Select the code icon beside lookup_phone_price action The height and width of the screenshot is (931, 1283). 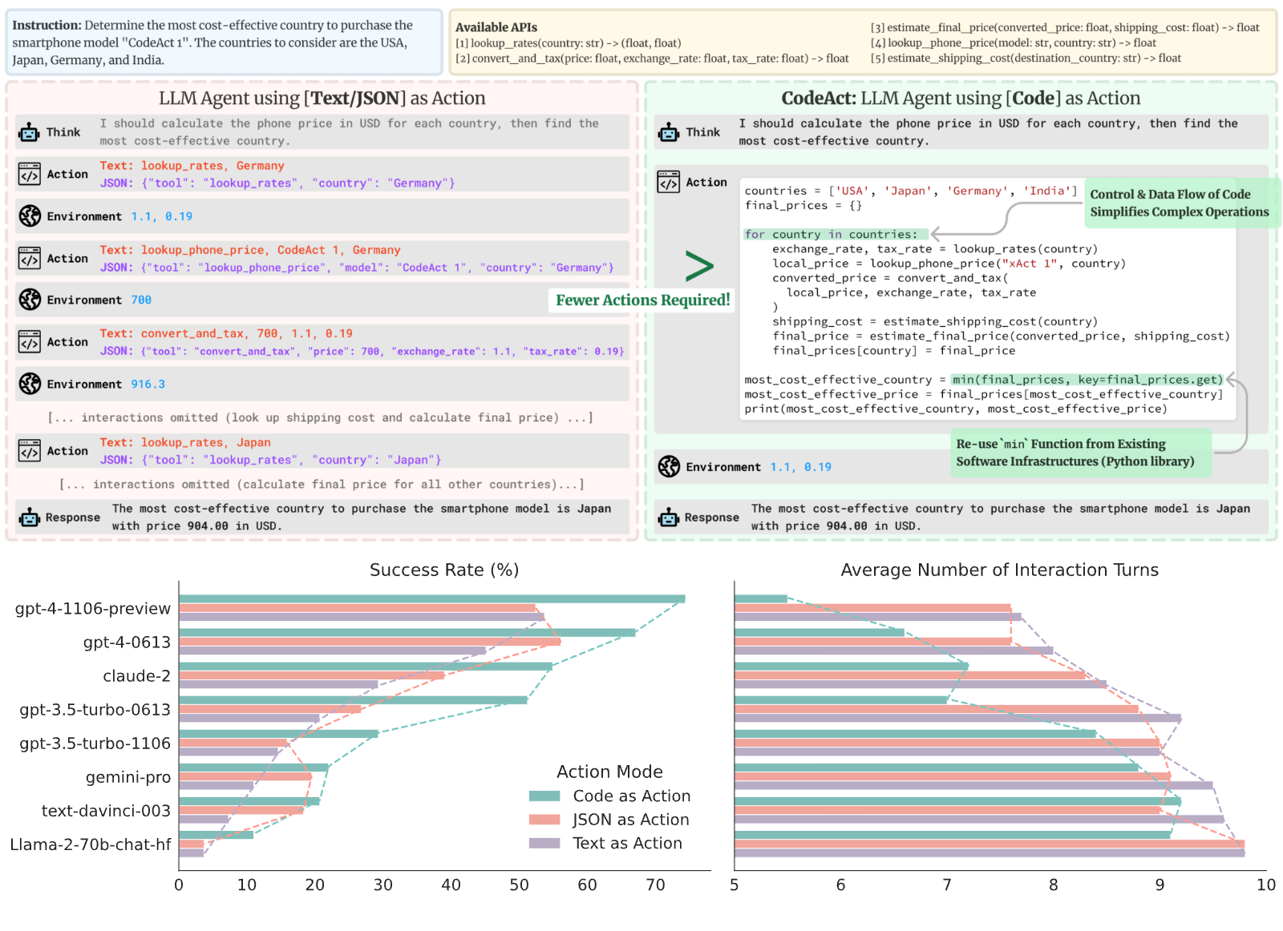click(30, 258)
